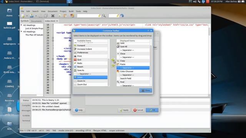
Task: Select 'The Plan Of Salvation' symbol entry
Action: tap(34, 35)
